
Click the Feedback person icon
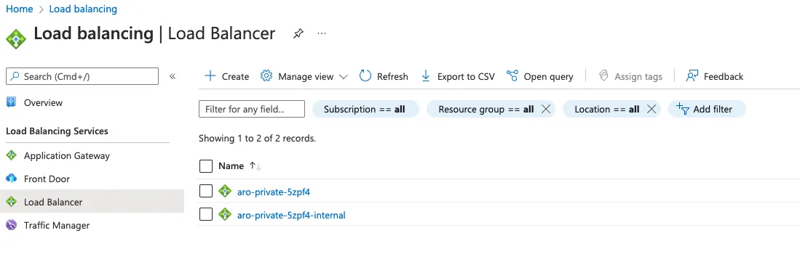[692, 76]
